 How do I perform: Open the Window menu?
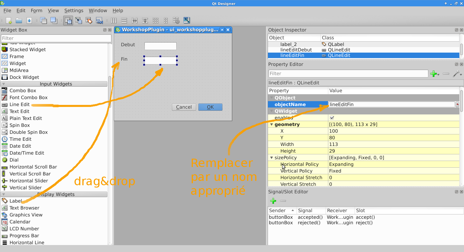tap(98, 11)
